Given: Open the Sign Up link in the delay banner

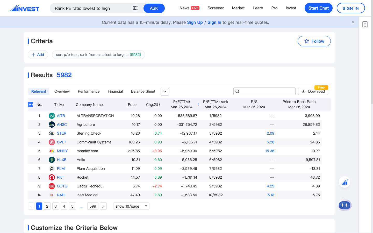Looking at the screenshot, I should [195, 22].
